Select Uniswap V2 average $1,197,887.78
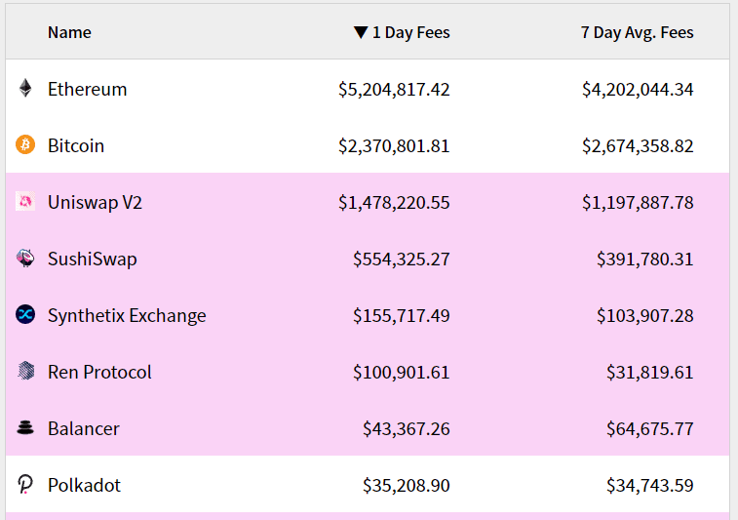This screenshot has width=738, height=520. coord(638,203)
